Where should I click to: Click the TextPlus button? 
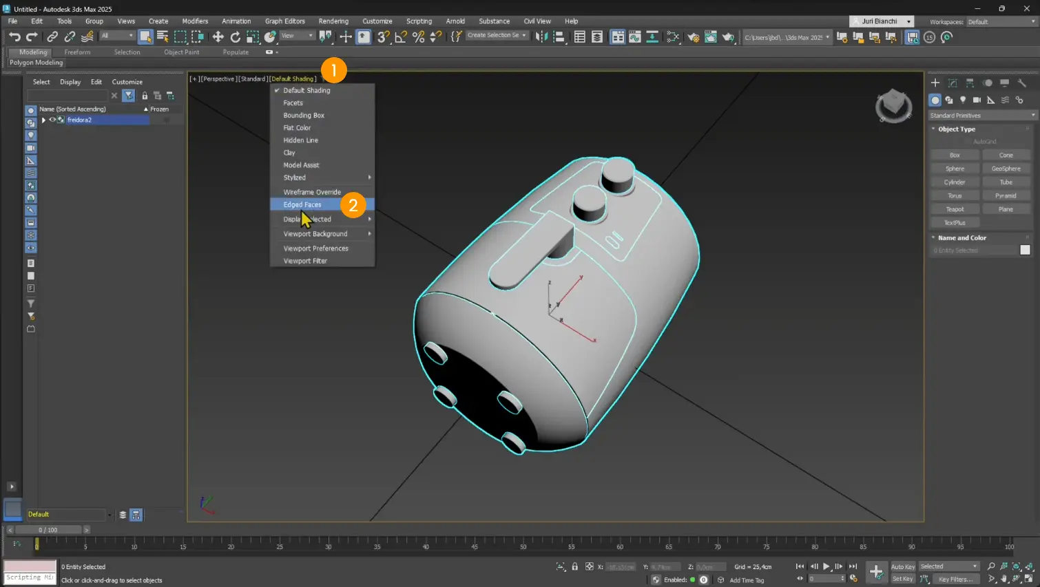(x=955, y=223)
